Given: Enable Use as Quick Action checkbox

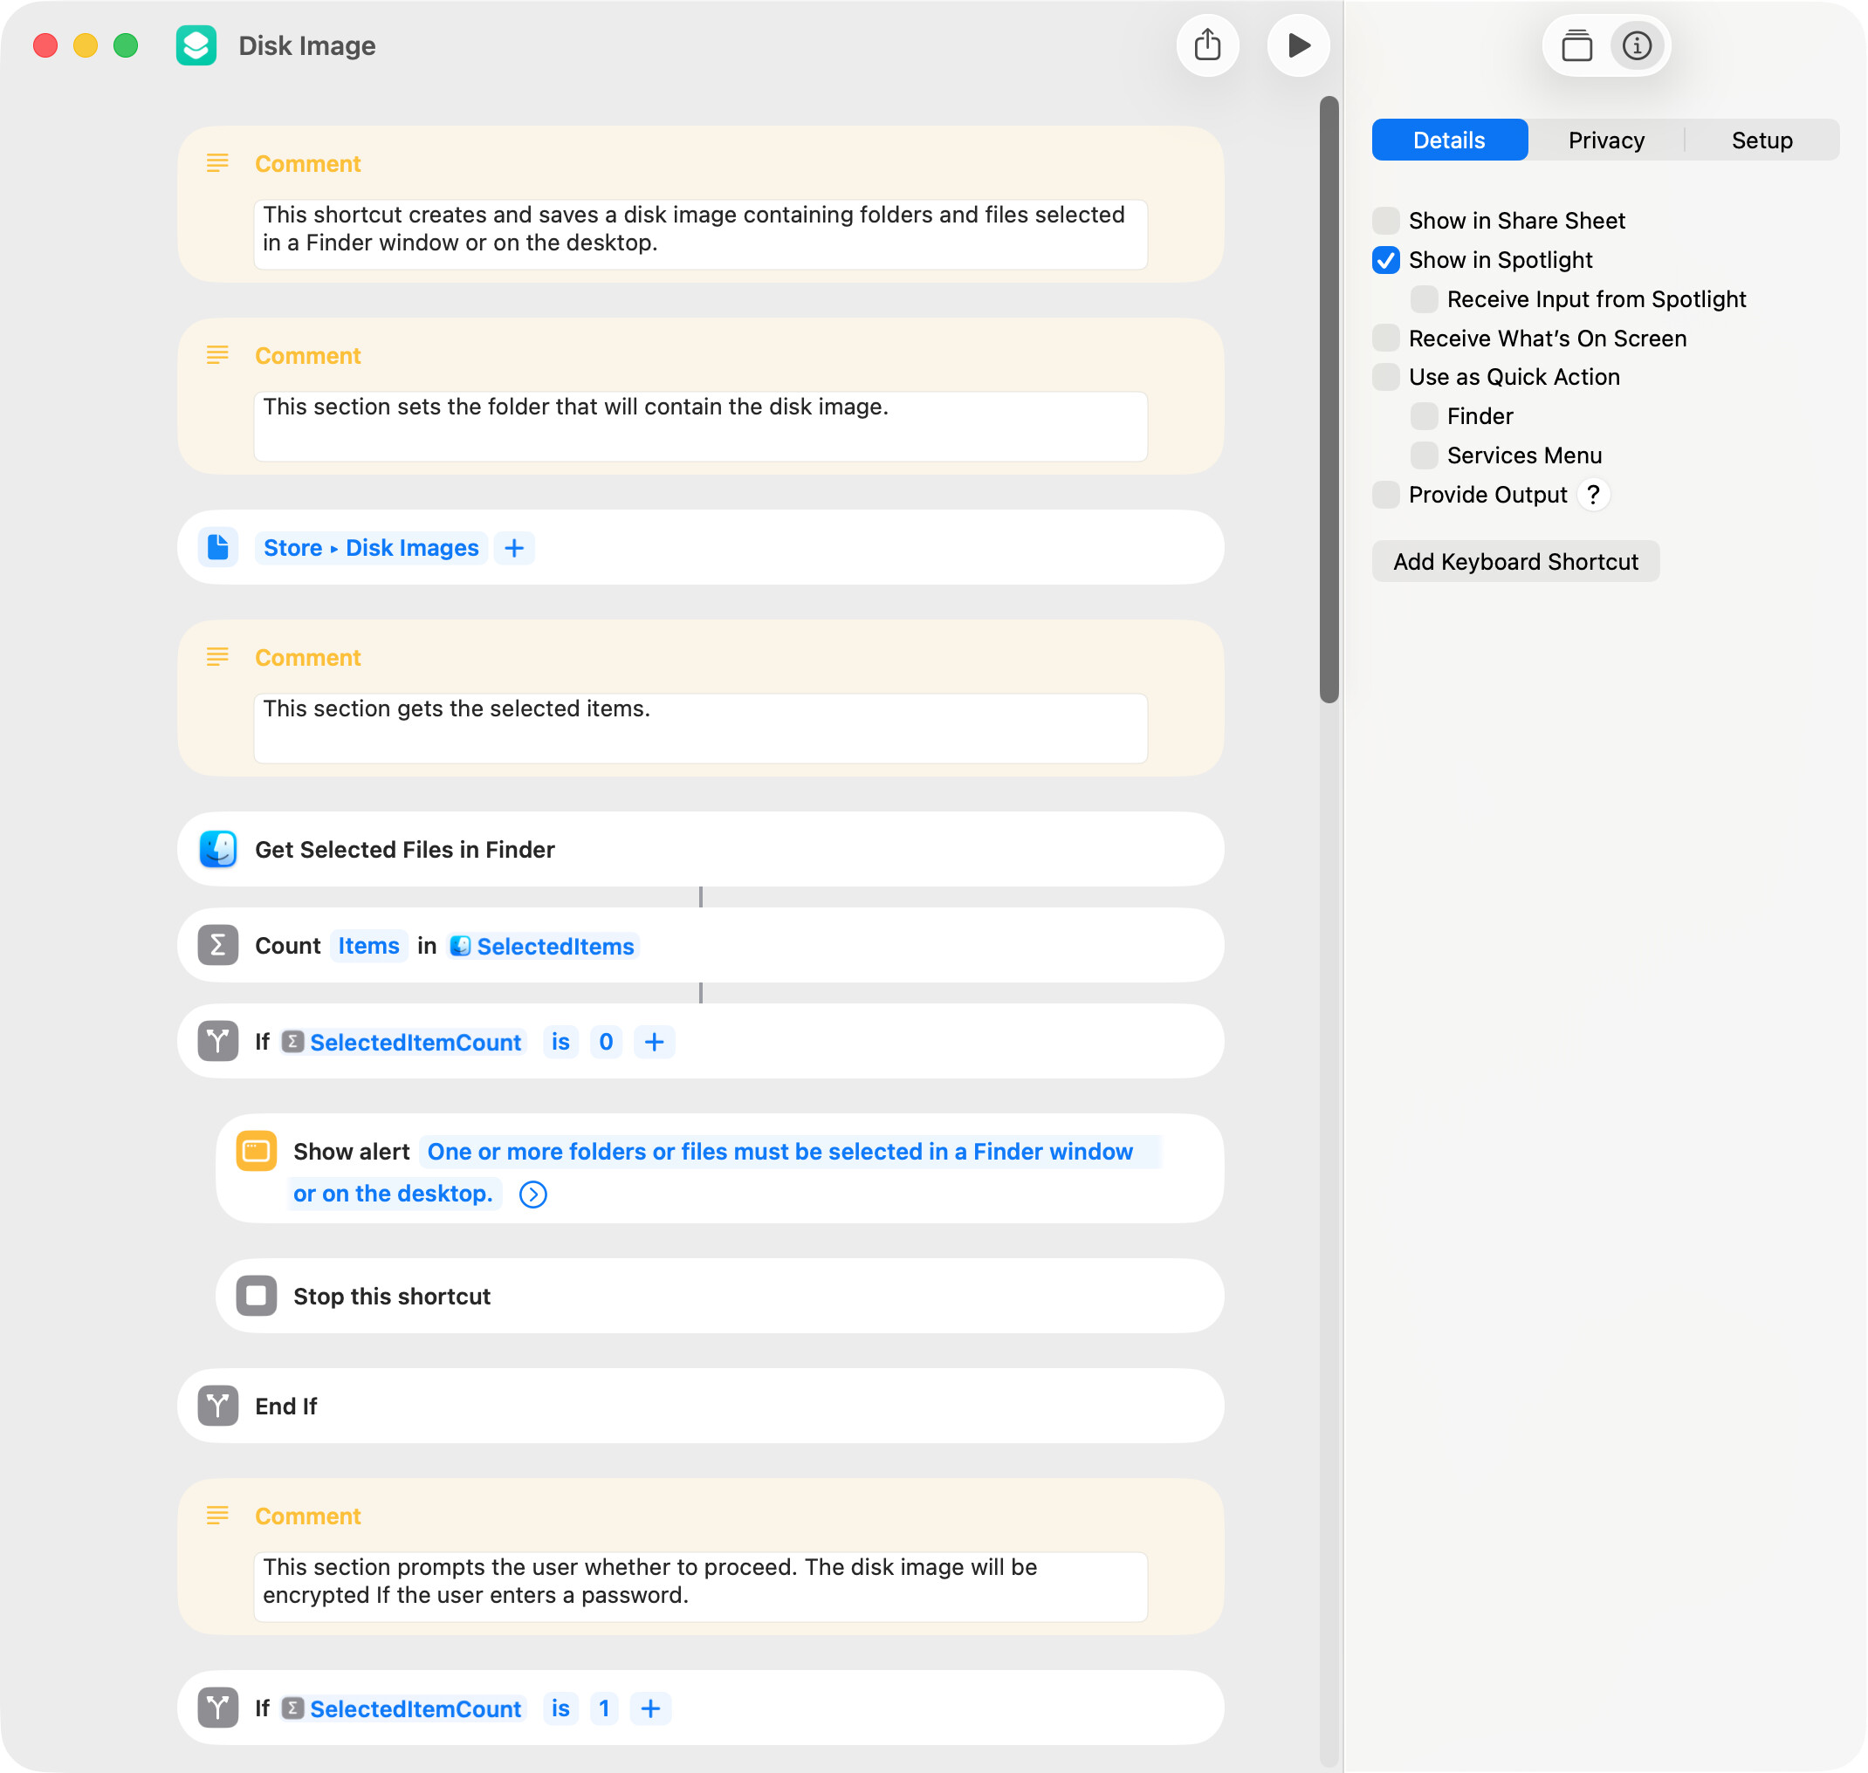Looking at the screenshot, I should [1386, 377].
